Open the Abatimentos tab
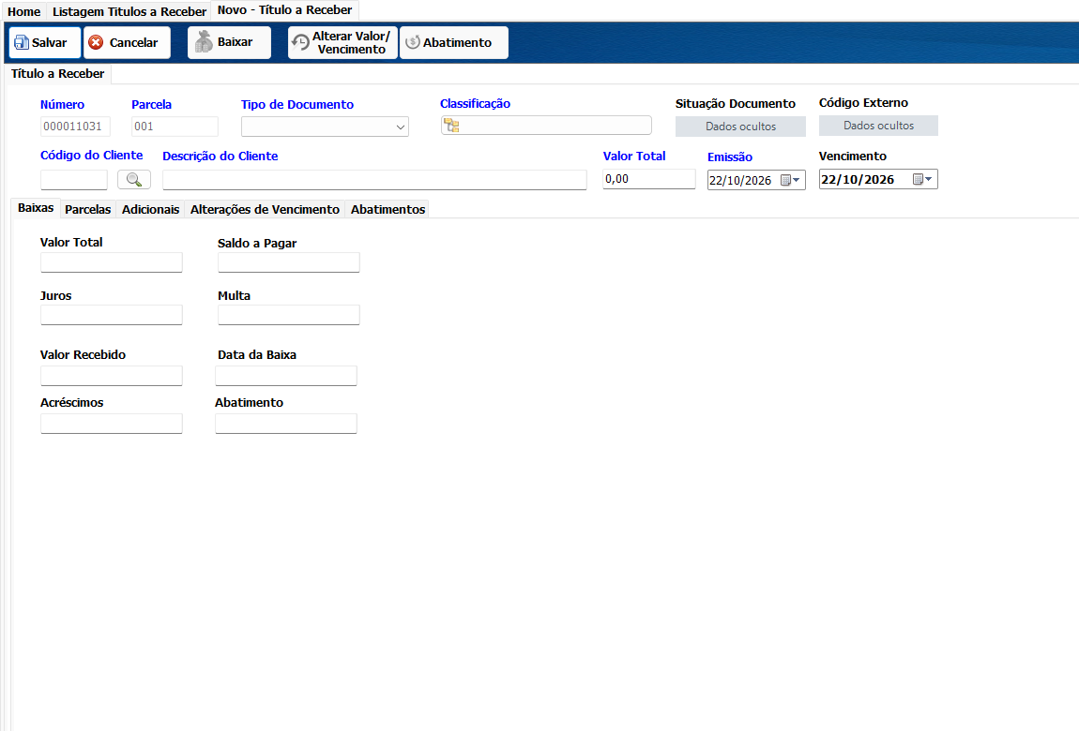The height and width of the screenshot is (731, 1079). coord(388,210)
